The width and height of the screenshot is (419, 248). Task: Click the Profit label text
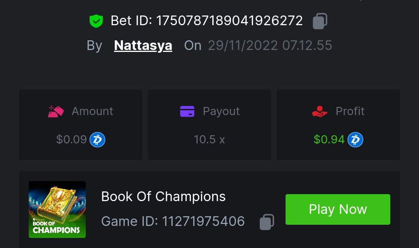tap(350, 111)
